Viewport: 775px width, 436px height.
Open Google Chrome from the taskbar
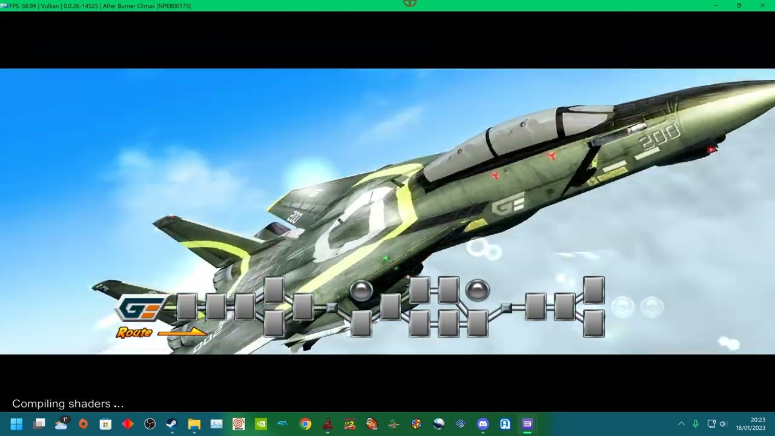305,424
